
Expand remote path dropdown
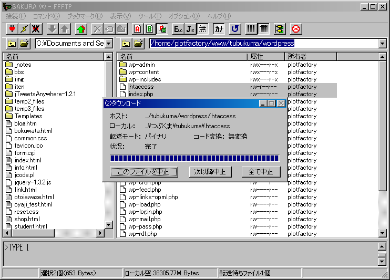point(382,44)
